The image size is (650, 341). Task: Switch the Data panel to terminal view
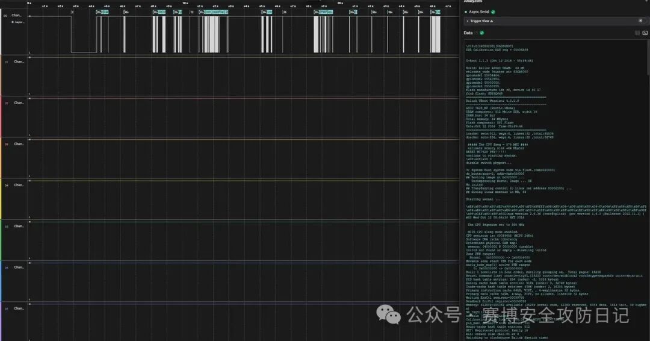point(645,33)
